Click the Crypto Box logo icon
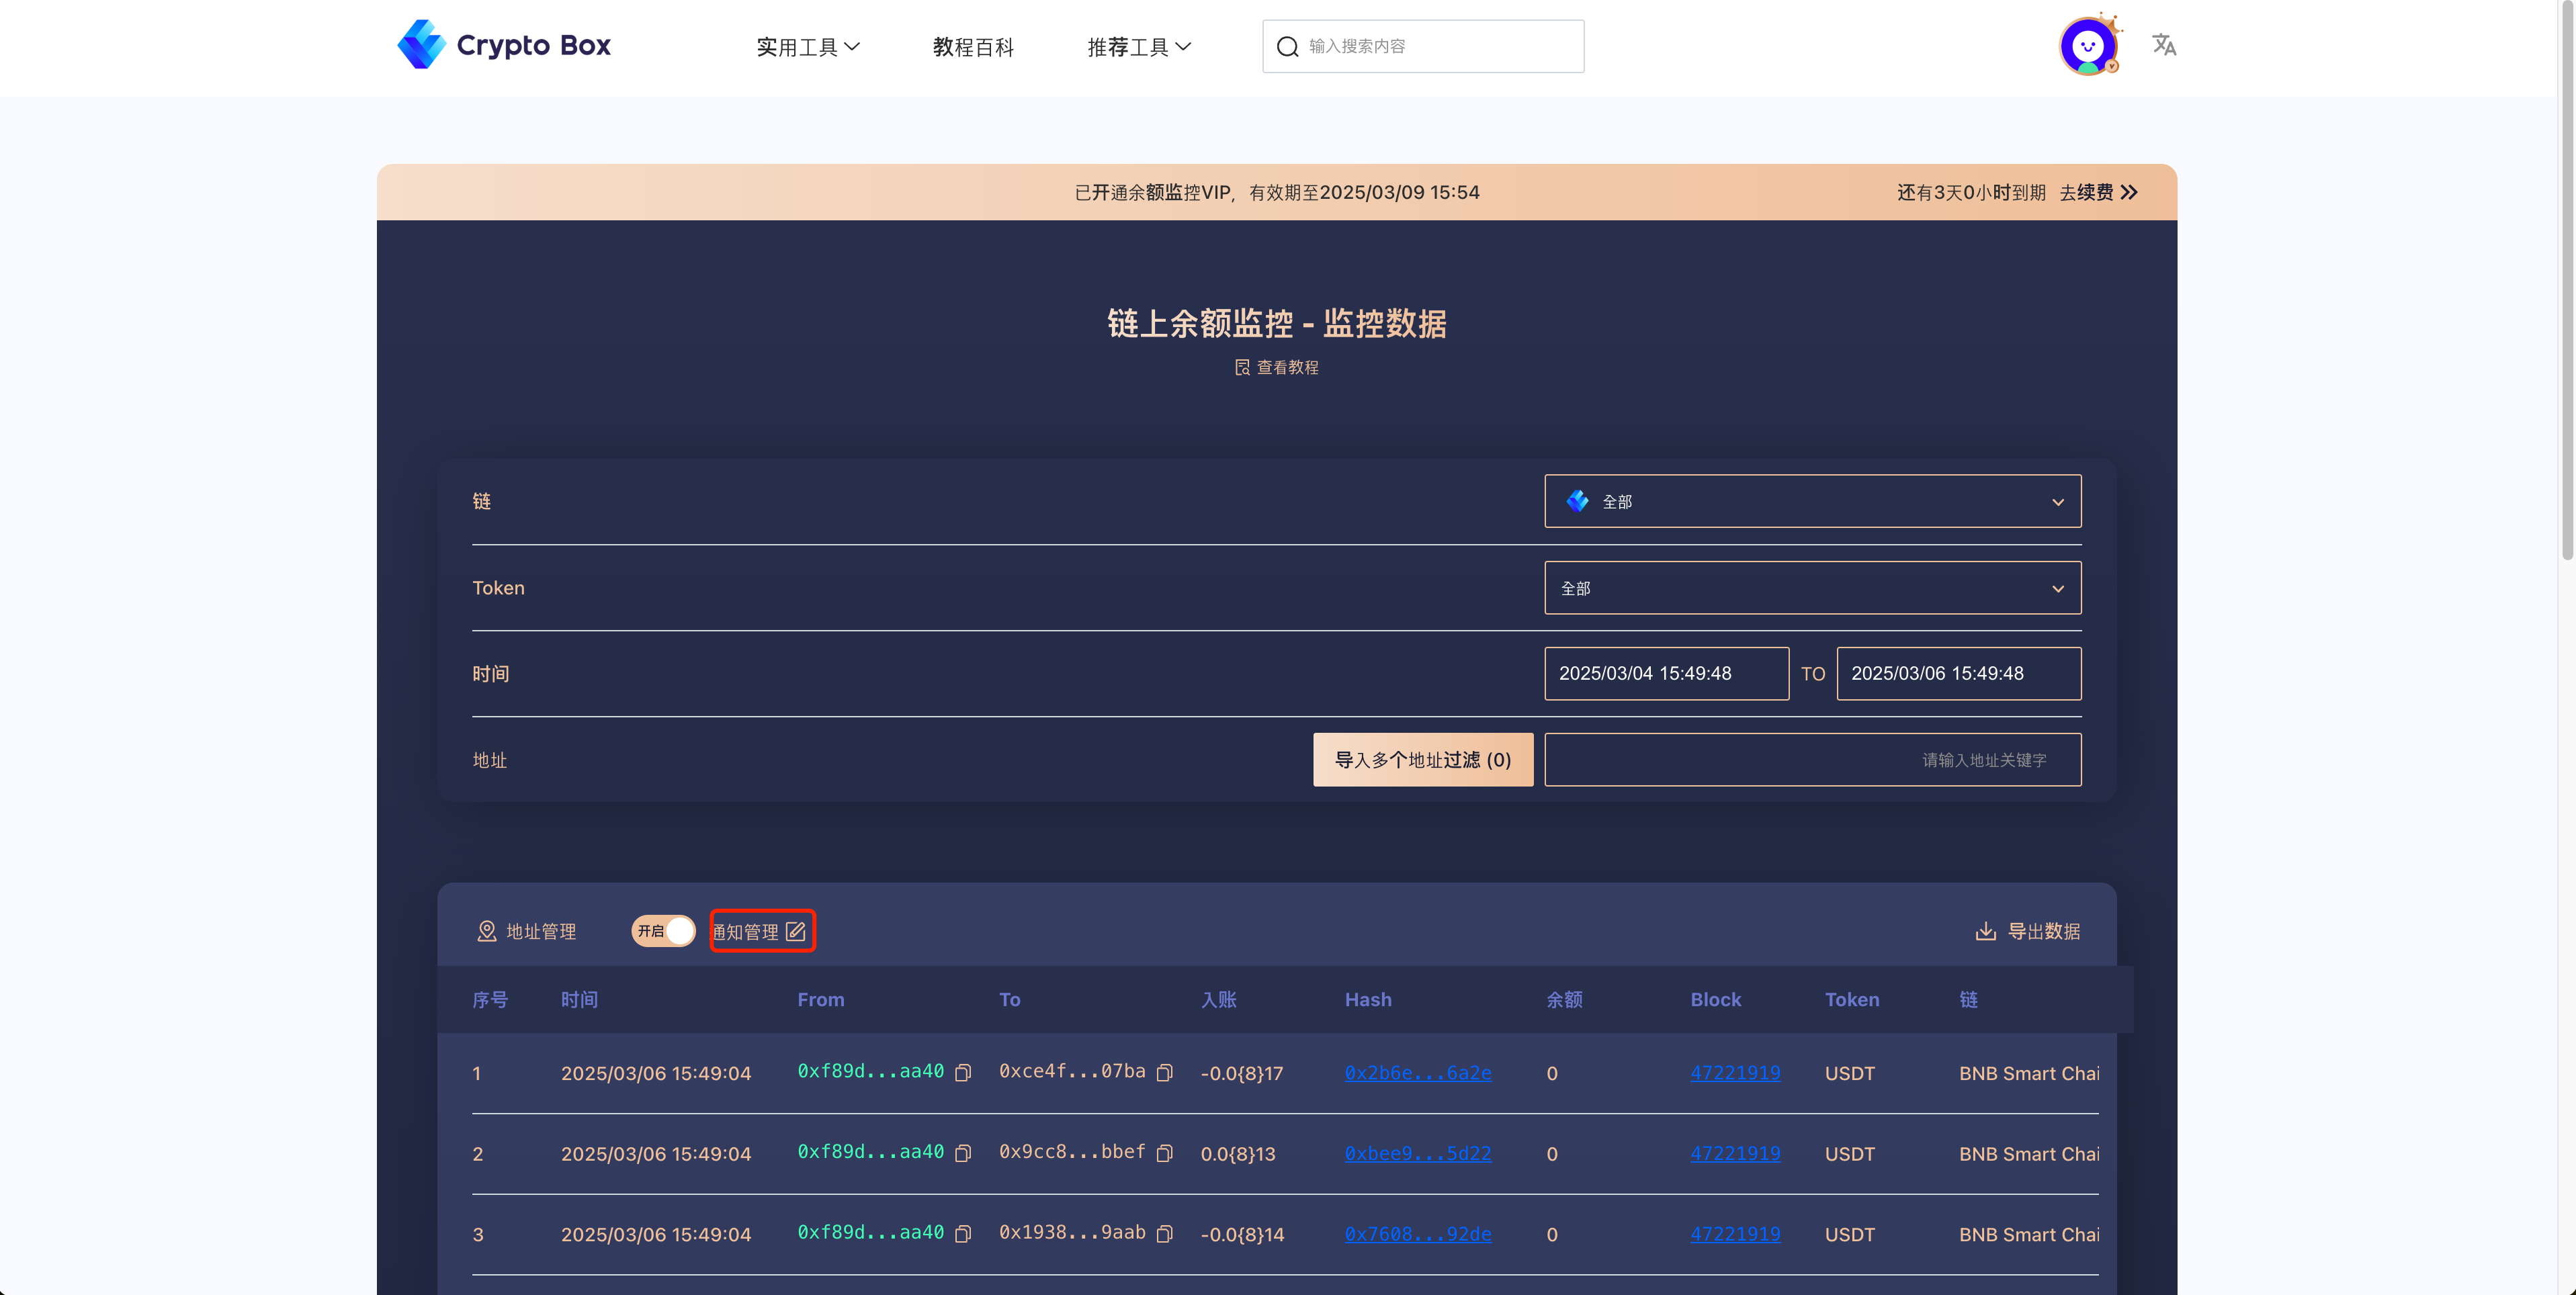Screen dimensions: 2576x1295 click(421, 45)
